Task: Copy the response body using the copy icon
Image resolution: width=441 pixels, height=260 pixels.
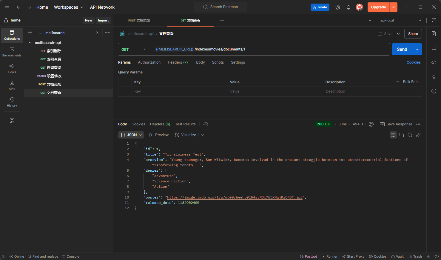Action: coord(401,135)
